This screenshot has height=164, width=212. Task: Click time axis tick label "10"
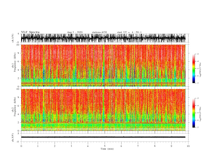pyautogui.click(x=188, y=146)
